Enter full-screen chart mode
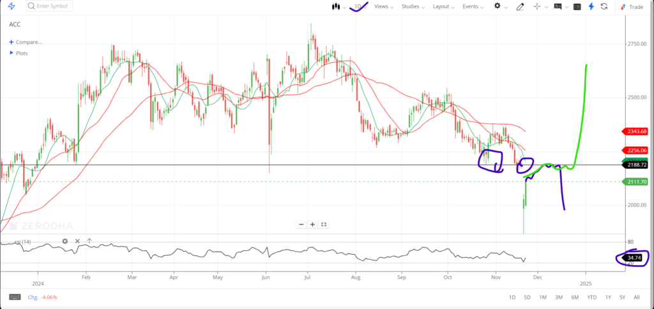654x309 pixels. point(323,224)
